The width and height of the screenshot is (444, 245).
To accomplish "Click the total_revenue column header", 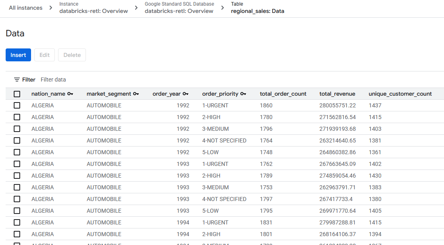I will pyautogui.click(x=337, y=94).
